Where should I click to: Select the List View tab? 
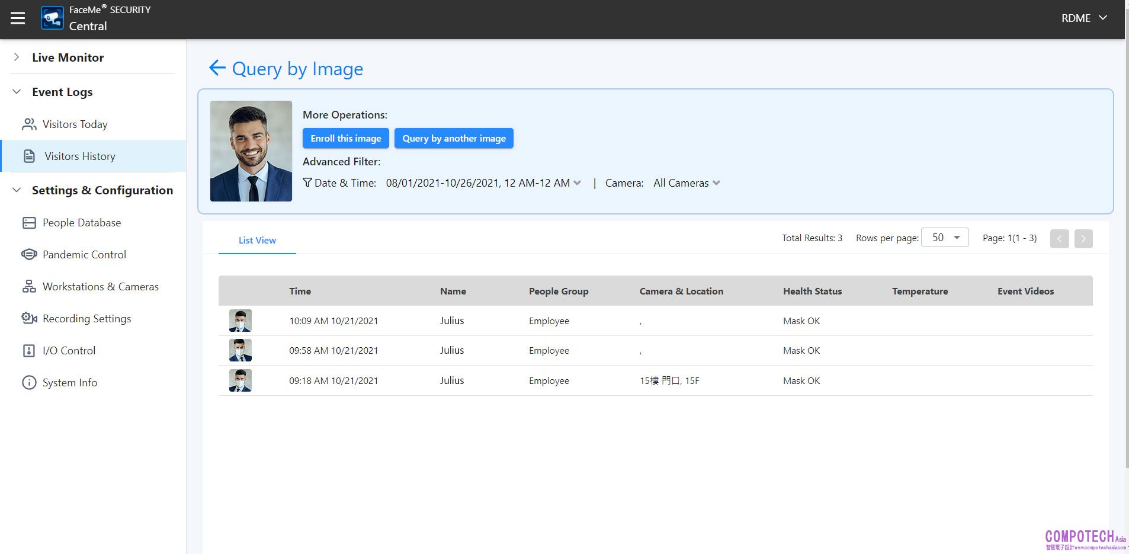pyautogui.click(x=257, y=241)
